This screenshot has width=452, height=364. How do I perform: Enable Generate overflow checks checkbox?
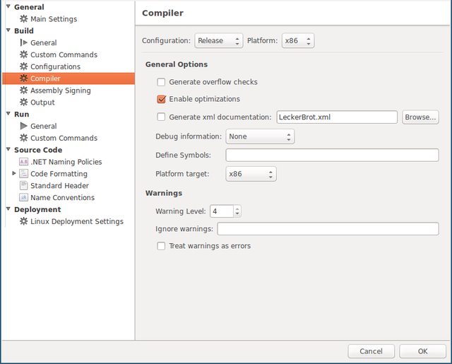pos(161,82)
